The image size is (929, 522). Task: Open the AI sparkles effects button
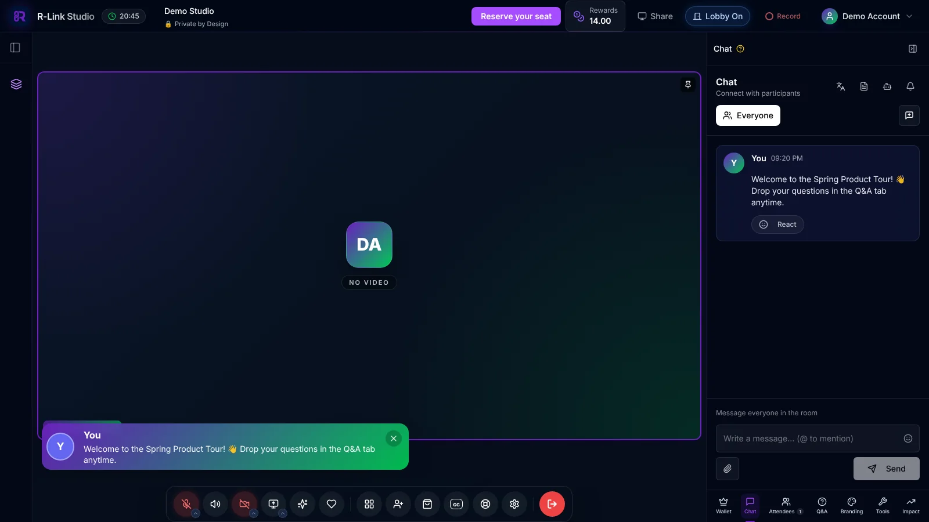[303, 504]
